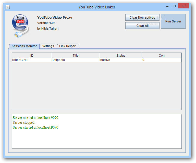196x163 pixels.
Task: Click the Clear Non-actives button
Action: tap(142, 18)
